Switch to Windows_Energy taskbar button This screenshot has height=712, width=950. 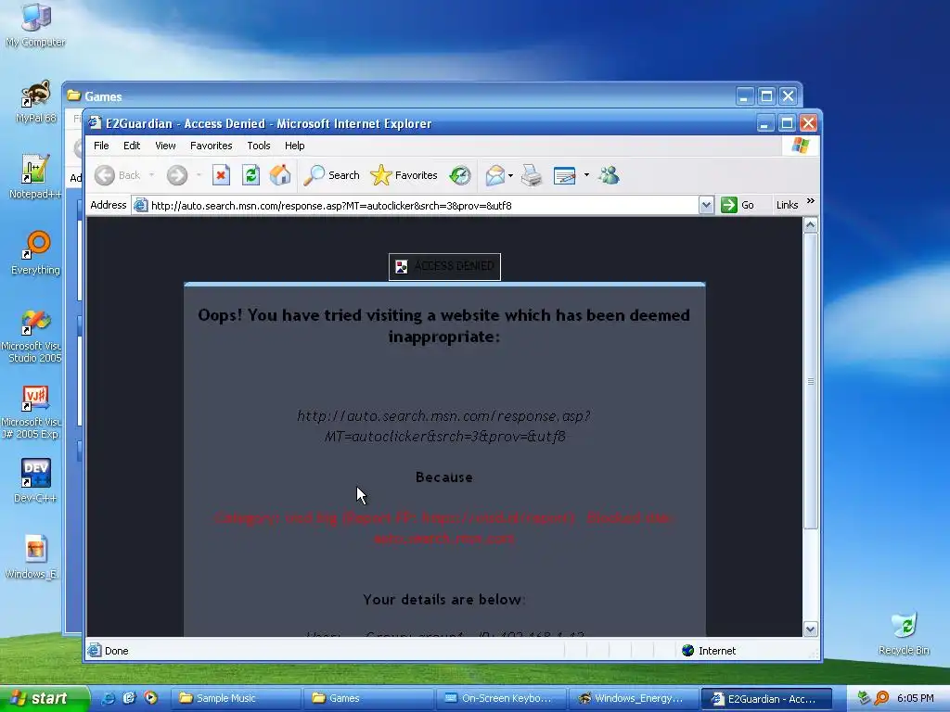(x=633, y=698)
